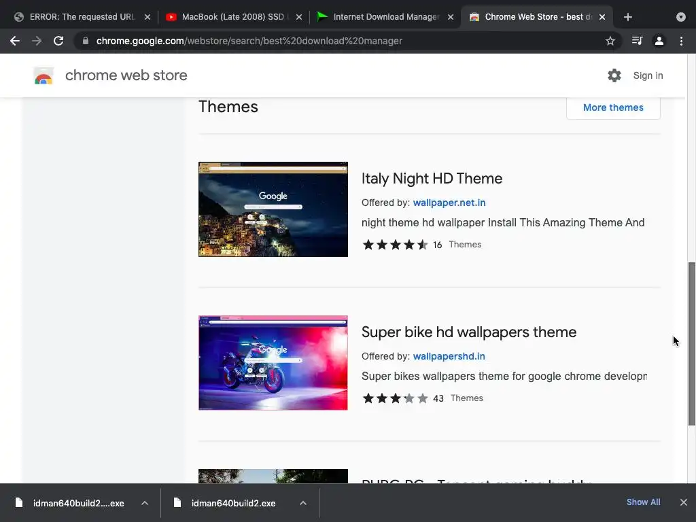
Task: Click the 'chrome web store' header text
Action: tap(126, 75)
